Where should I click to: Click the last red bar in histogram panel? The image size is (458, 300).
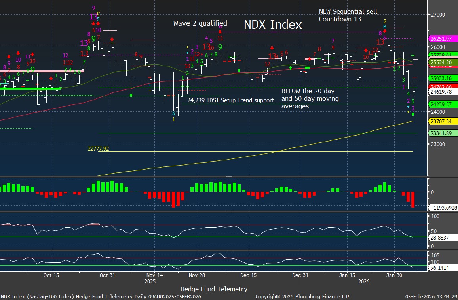[413, 200]
